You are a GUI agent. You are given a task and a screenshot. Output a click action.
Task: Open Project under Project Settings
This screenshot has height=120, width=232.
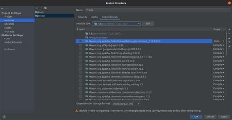pyautogui.click(x=8, y=17)
